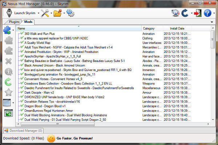Image resolution: width=218 pixels, height=145 pixels.
Task: Open the category view dropdown in sidebar
Action: pyautogui.click(x=13, y=103)
